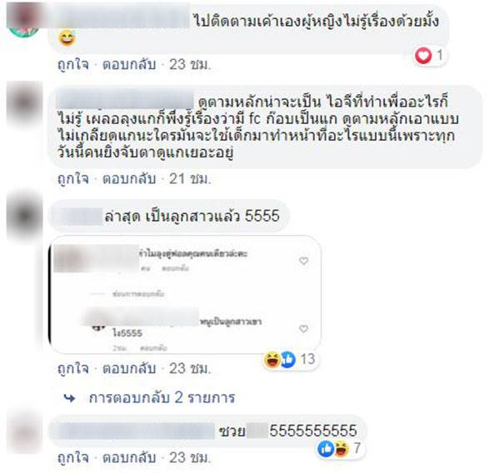Screen dimensions: 500x474
Task: Click ถูกใจ under the embedded image comment
Action: coord(73,369)
